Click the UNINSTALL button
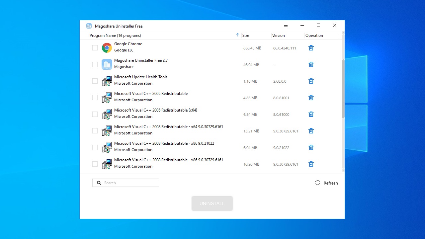The image size is (425, 239). click(x=212, y=203)
